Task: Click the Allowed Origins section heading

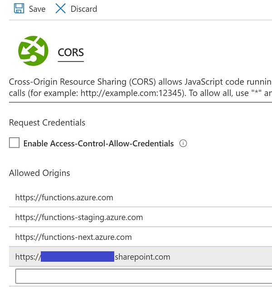Action: tap(39, 173)
